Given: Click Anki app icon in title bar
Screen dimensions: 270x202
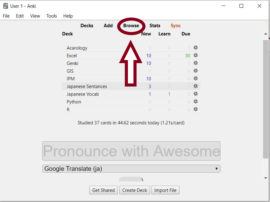Looking at the screenshot, I should tap(6, 6).
